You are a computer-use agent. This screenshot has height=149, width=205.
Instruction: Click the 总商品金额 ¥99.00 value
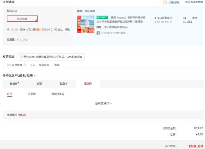point(198,128)
